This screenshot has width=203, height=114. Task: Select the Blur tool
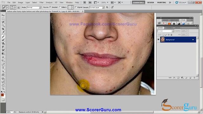click(3, 57)
